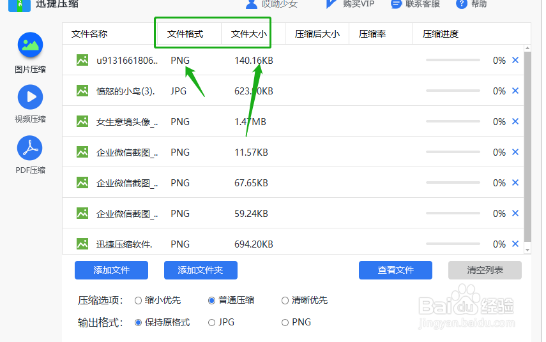Click image icon of 11.57KB row
This screenshot has height=342, width=546.
click(82, 152)
